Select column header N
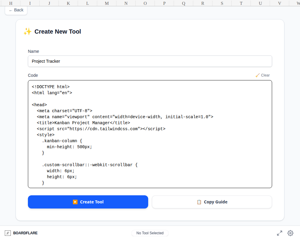 pos(126,3)
